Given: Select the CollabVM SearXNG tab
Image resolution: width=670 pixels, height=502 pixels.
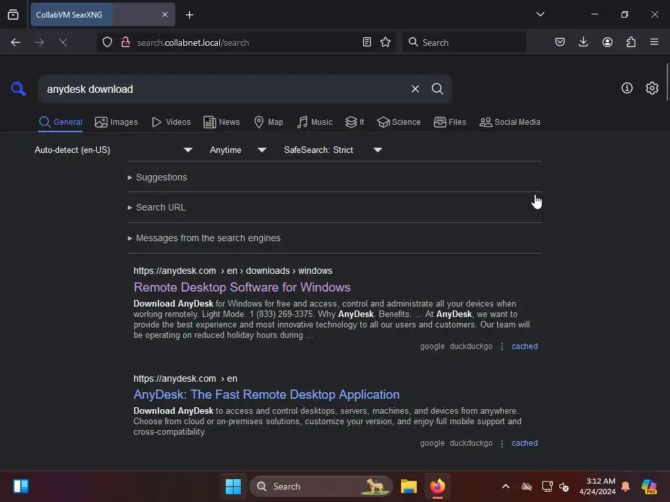Looking at the screenshot, I should (103, 14).
